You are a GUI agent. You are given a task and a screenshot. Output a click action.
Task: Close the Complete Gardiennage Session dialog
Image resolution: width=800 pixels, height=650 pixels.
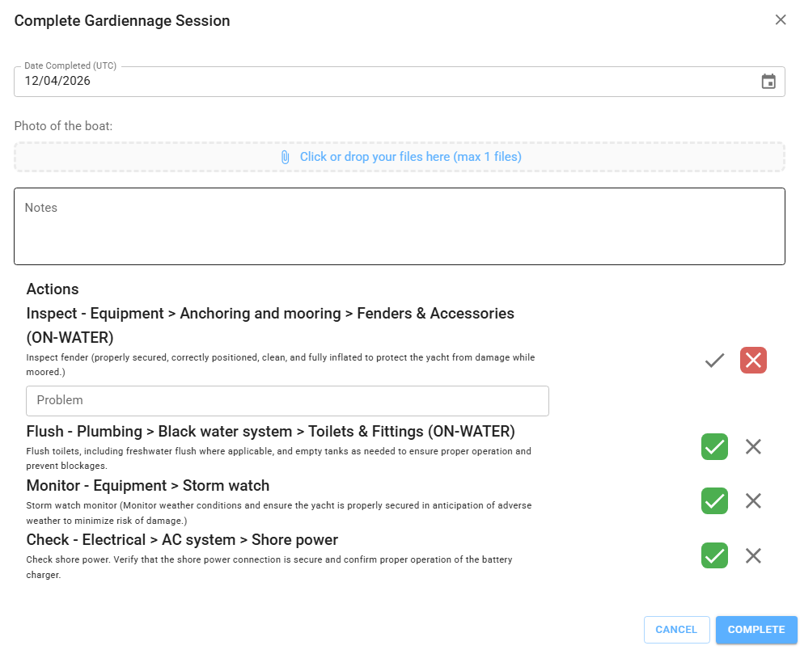[781, 20]
